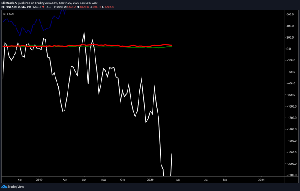Click the 2019 label on the time axis
The height and width of the screenshot is (191, 300).
(39, 180)
